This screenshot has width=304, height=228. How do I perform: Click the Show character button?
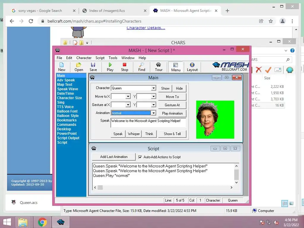click(x=165, y=88)
